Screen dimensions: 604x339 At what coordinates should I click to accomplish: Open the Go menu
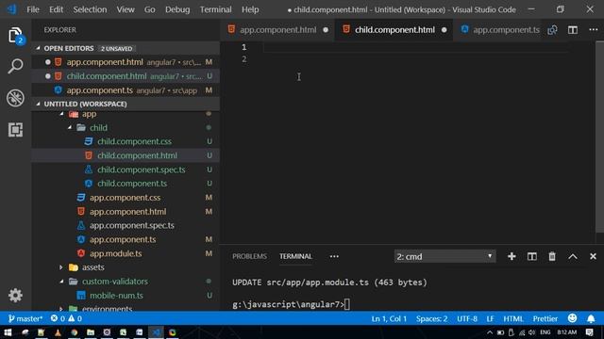pyautogui.click(x=149, y=9)
